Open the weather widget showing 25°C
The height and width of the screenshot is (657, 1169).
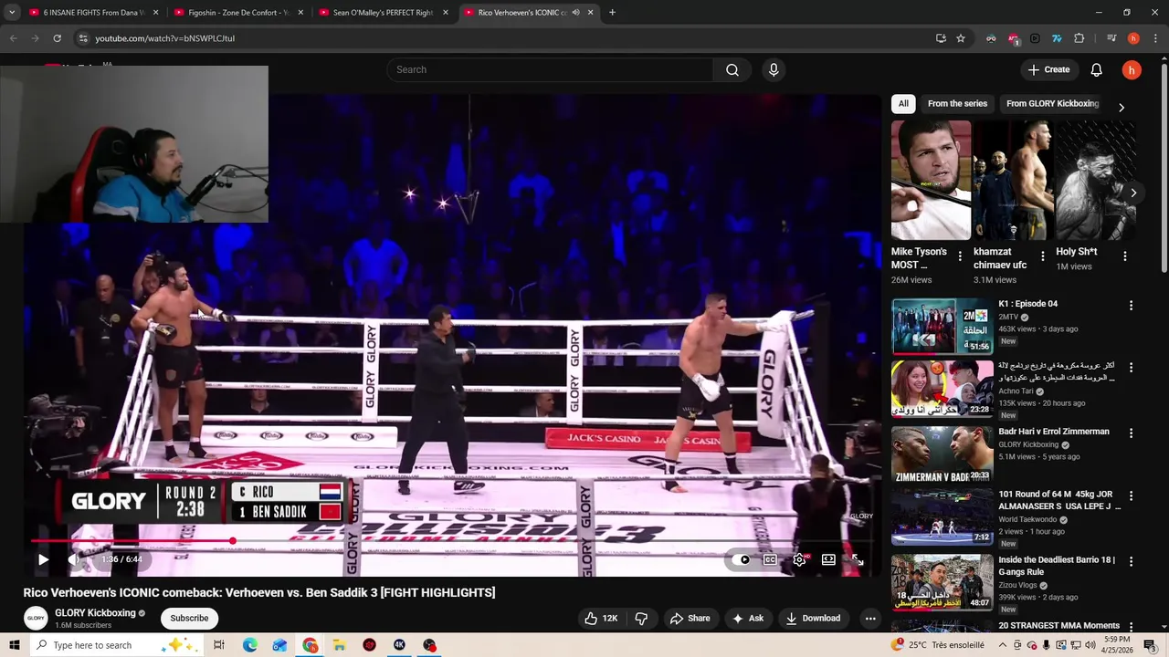[939, 645]
